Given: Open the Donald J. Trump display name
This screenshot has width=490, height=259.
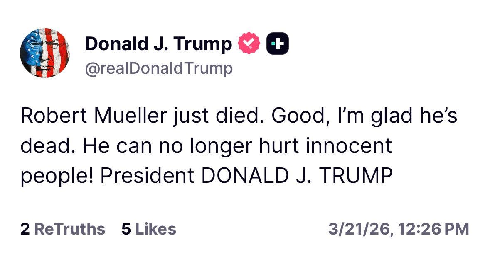Looking at the screenshot, I should click(x=158, y=44).
